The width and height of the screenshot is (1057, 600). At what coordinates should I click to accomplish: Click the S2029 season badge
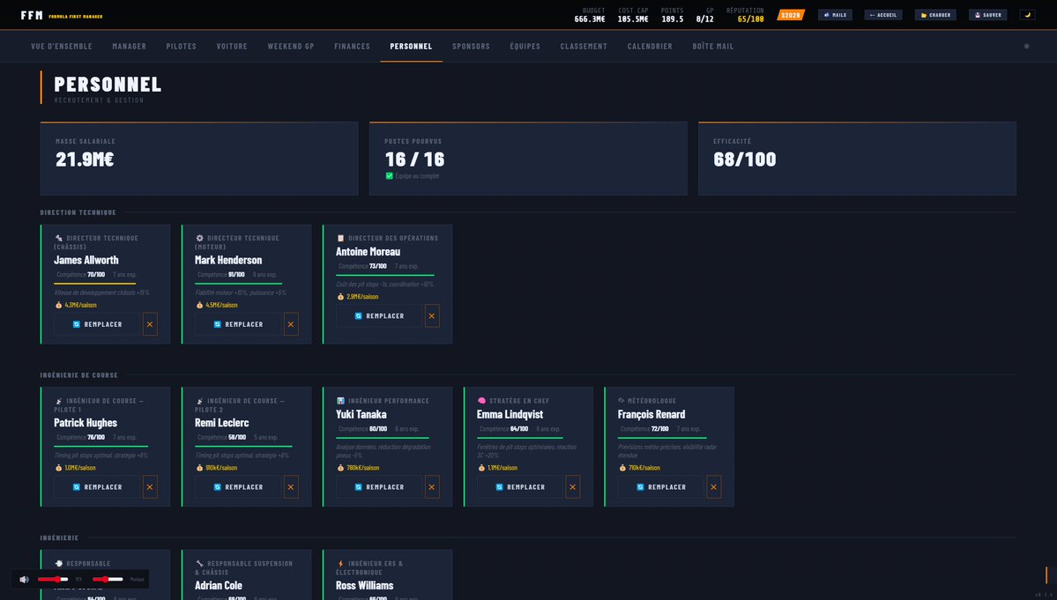[x=791, y=15]
